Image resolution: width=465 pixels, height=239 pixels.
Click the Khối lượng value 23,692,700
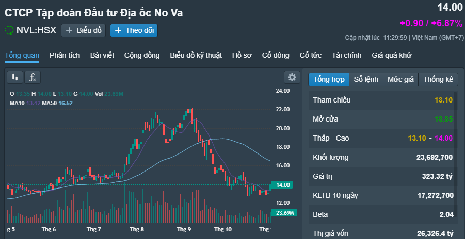click(x=435, y=157)
